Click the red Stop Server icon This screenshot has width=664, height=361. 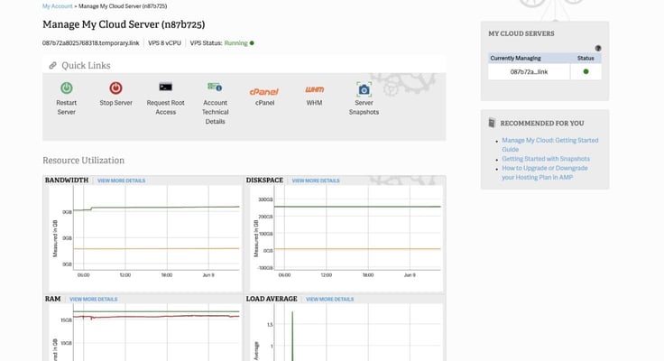[x=115, y=88]
